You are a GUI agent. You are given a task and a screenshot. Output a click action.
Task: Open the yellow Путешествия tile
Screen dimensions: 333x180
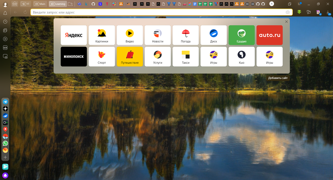coord(130,56)
